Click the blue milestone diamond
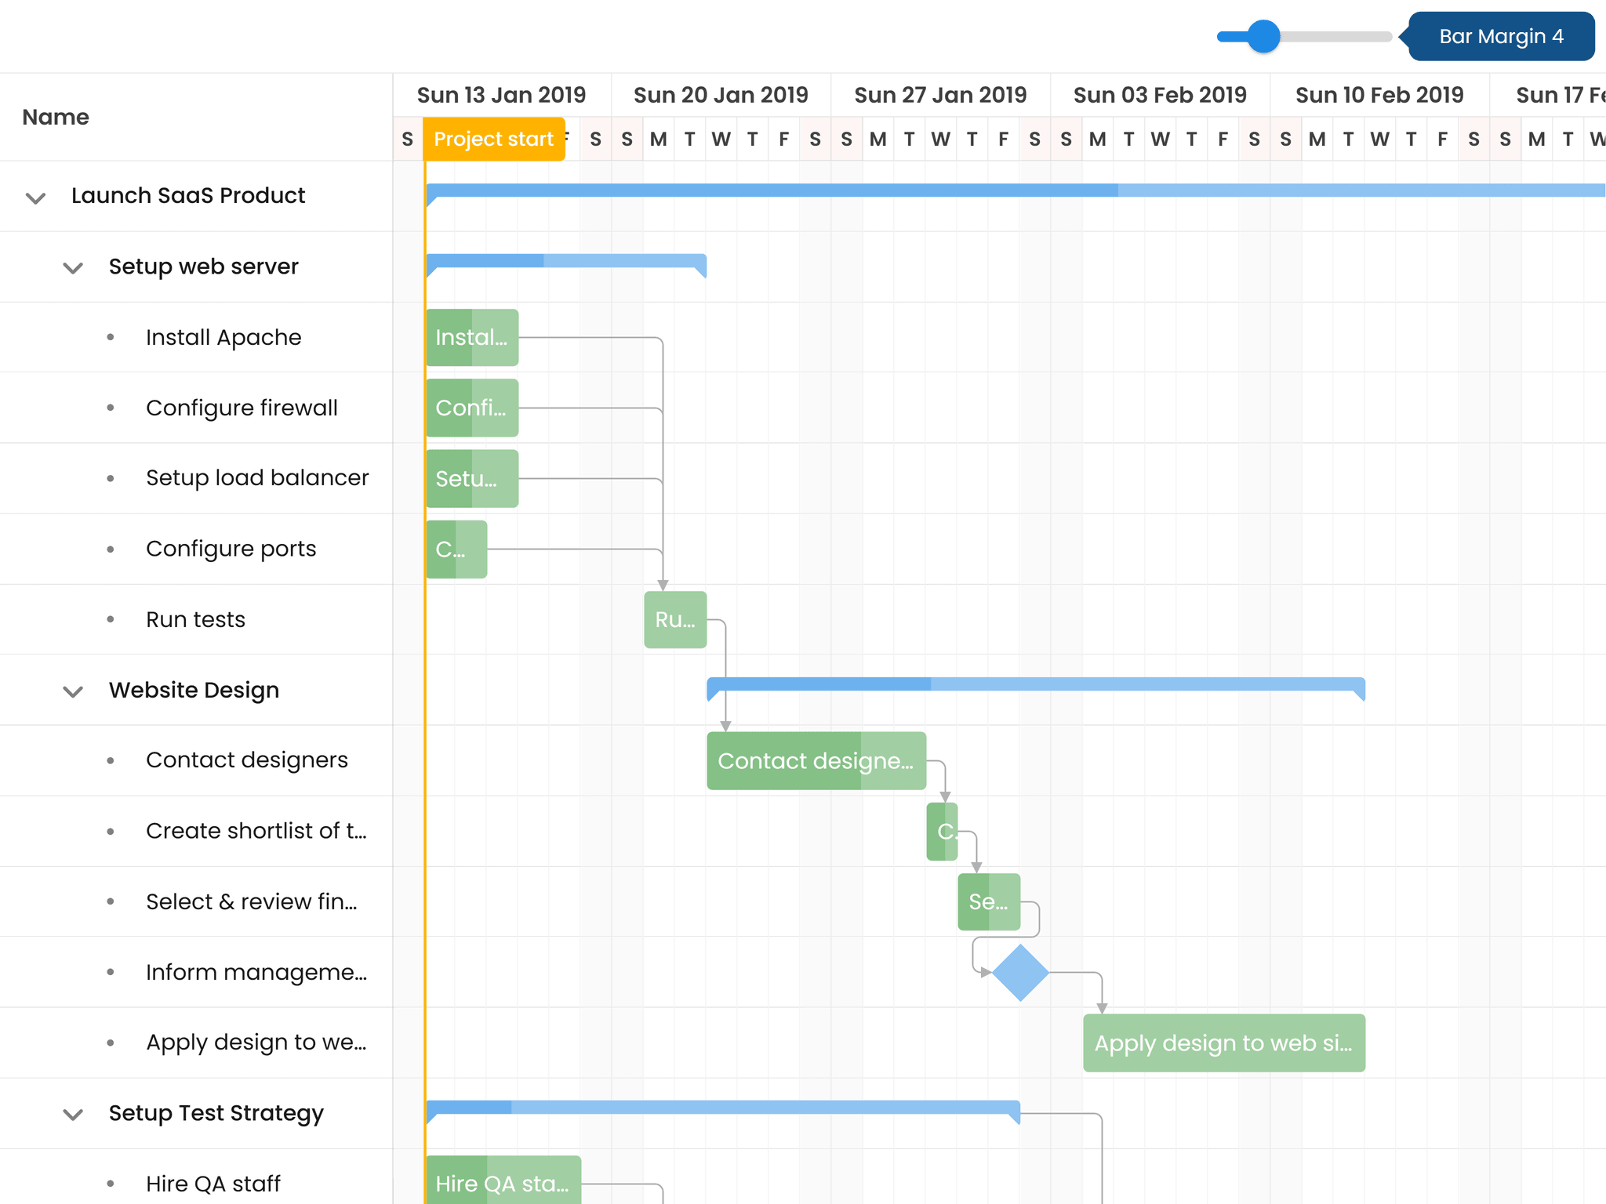Viewport: 1606px width, 1204px height. (x=1019, y=973)
